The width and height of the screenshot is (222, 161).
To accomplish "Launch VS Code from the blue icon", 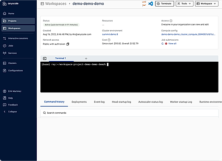I will click(x=151, y=3).
